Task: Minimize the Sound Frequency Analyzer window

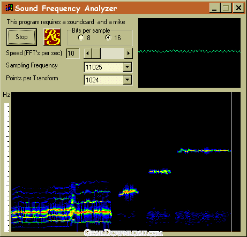Action: pyautogui.click(x=215, y=8)
